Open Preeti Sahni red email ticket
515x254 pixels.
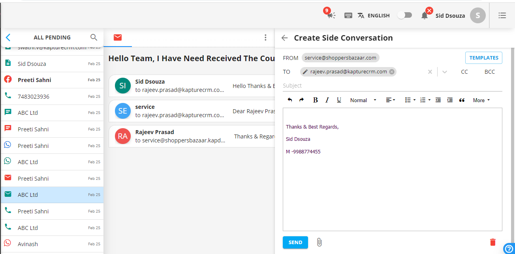52,178
